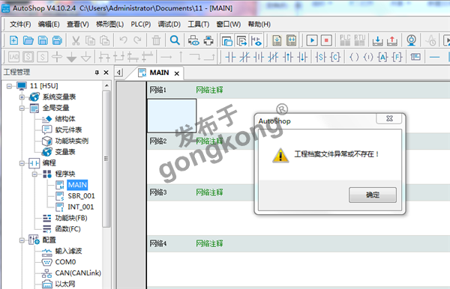450x289 pixels.
Task: Click 确定 in the AutoShop dialog
Action: (373, 195)
